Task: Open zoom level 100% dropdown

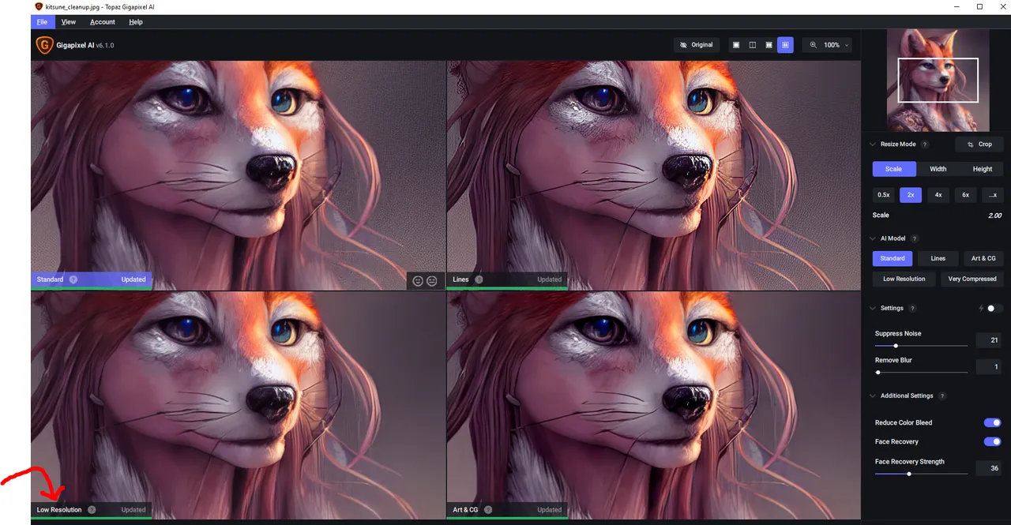Action: click(x=836, y=45)
